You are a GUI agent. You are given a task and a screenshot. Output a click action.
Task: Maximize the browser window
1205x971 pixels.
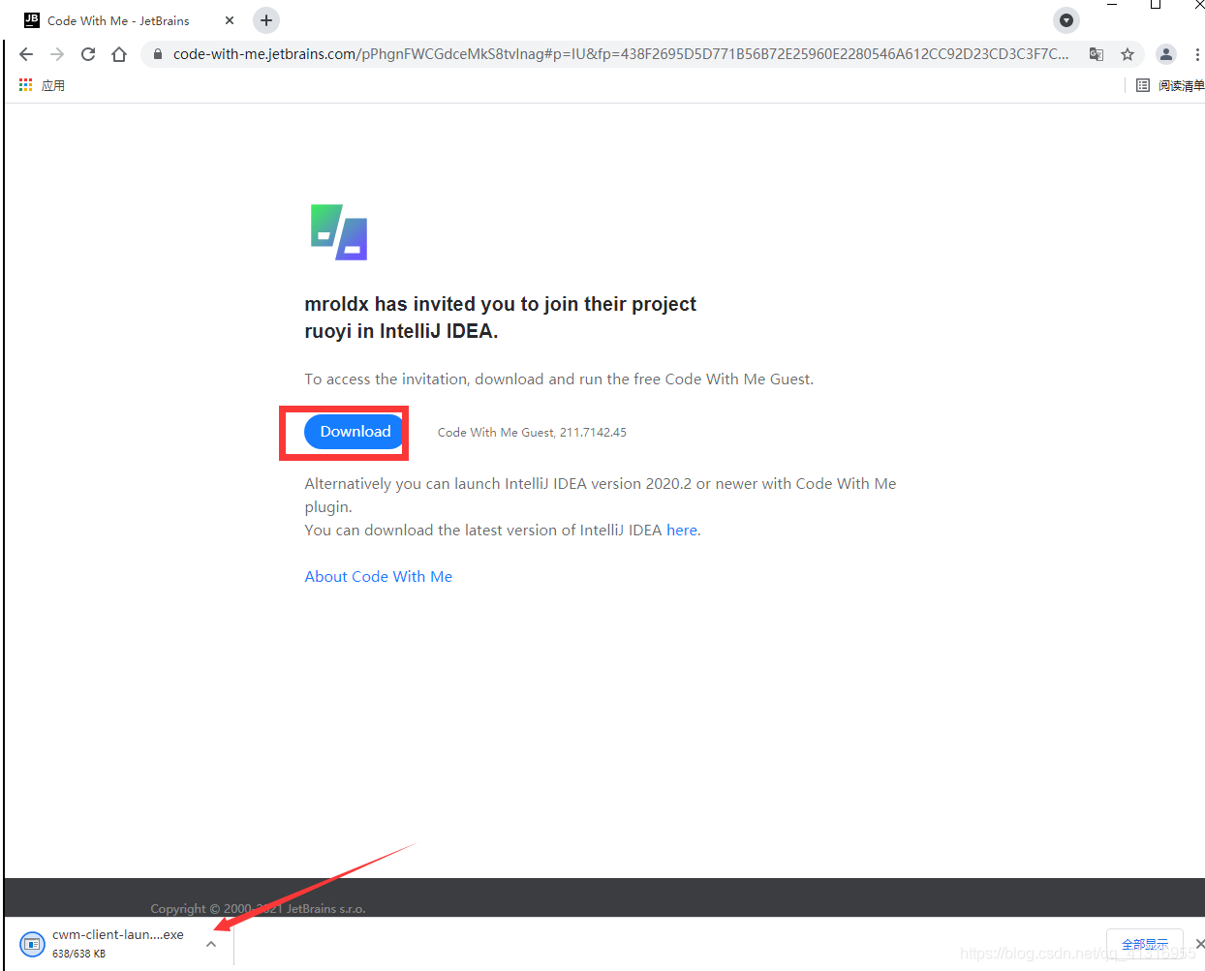[1156, 5]
